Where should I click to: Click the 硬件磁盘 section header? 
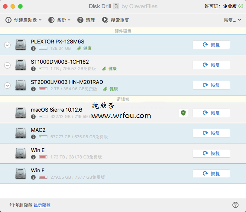123,31
